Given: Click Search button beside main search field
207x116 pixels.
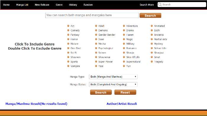Looking at the screenshot, I should tap(150, 16).
